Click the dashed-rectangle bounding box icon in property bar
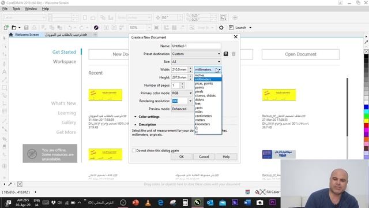This screenshot has height=208, width=369. pos(224,17)
